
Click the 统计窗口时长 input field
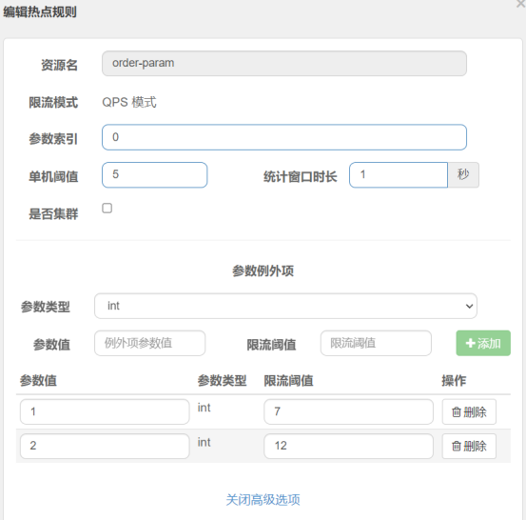[399, 174]
